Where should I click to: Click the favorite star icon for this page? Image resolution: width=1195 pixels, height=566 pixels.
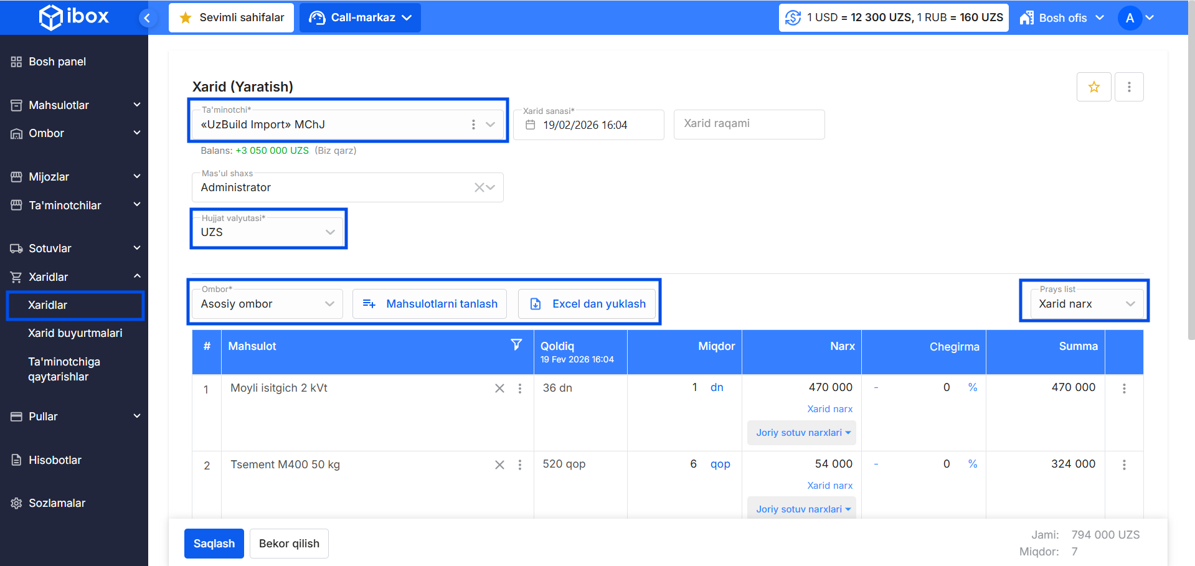[1093, 87]
